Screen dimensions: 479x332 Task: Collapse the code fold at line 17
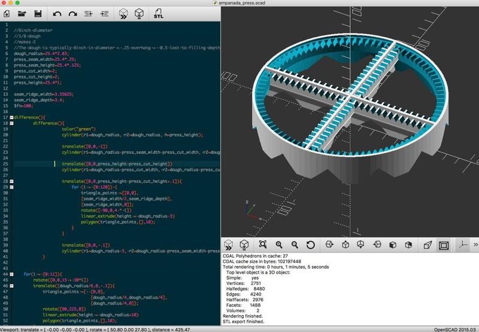click(x=11, y=117)
